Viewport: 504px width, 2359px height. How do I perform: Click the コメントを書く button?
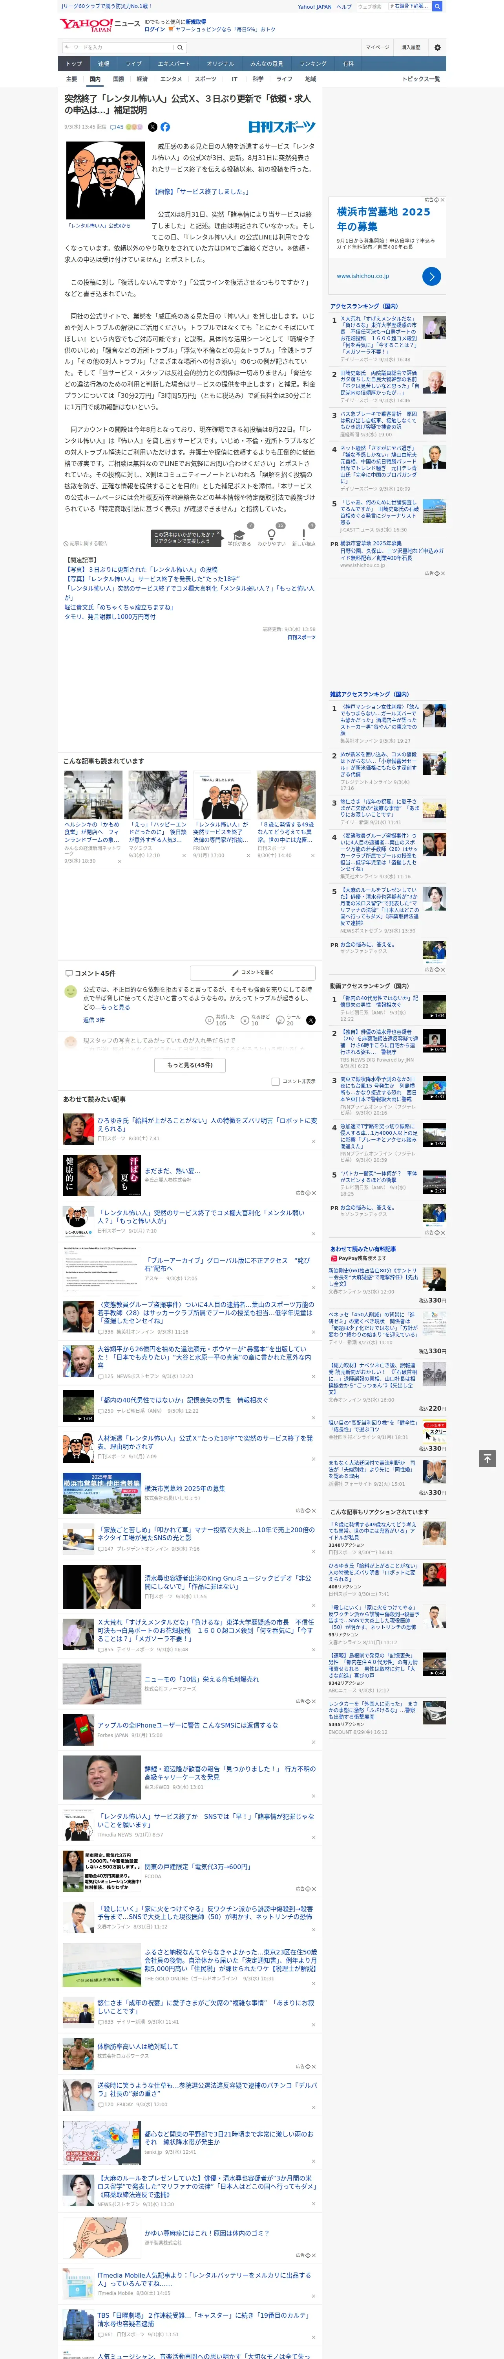(252, 973)
